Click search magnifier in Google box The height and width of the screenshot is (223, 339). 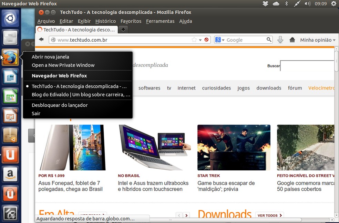(269, 40)
